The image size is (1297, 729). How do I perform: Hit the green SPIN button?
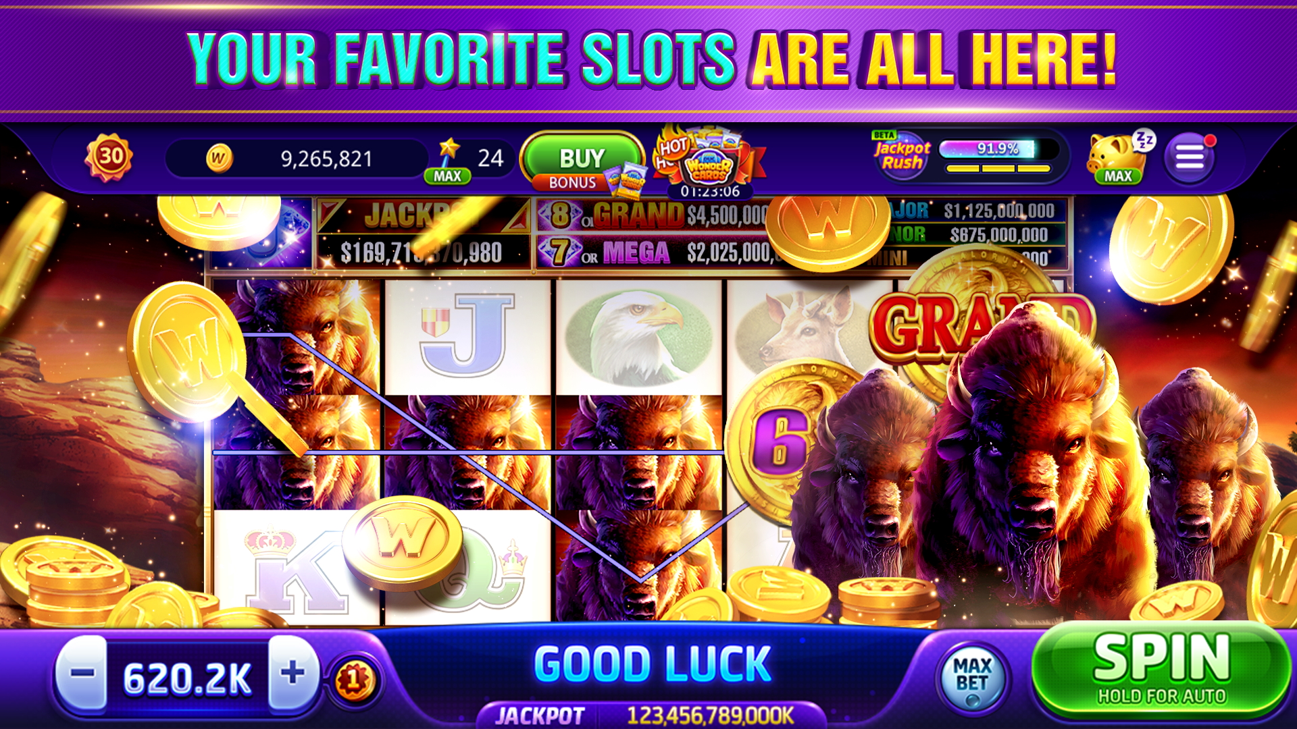coord(1161,670)
